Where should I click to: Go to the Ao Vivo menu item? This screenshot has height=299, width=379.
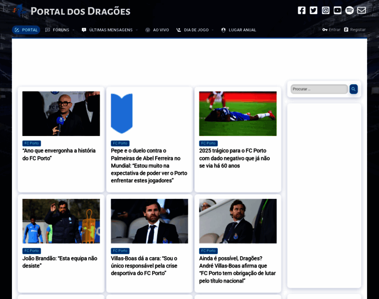pos(161,30)
